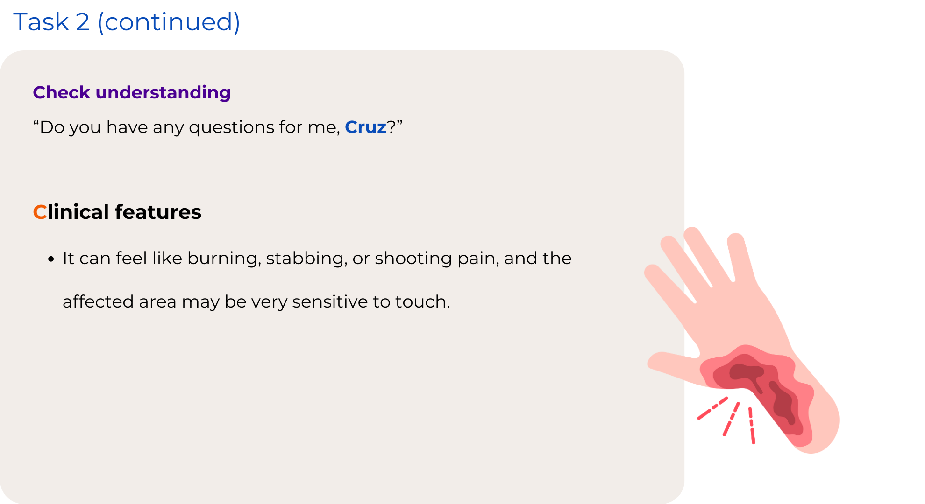The width and height of the screenshot is (925, 504).
Task: Click the orange letter C in Clinical
Action: click(x=40, y=212)
